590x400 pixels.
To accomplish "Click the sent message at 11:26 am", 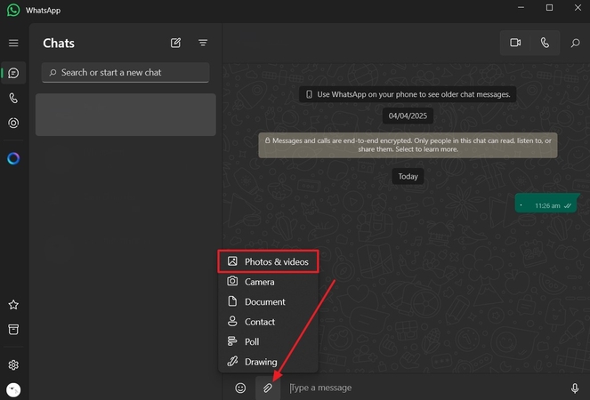I will coord(546,203).
